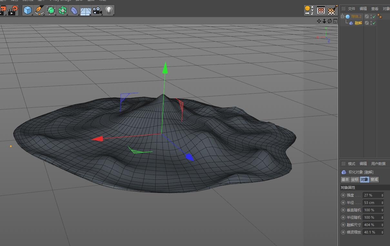Click the stepper arrows for 融解尺寸 value
Screen dimensions: 390x246
pyautogui.click(x=382, y=225)
